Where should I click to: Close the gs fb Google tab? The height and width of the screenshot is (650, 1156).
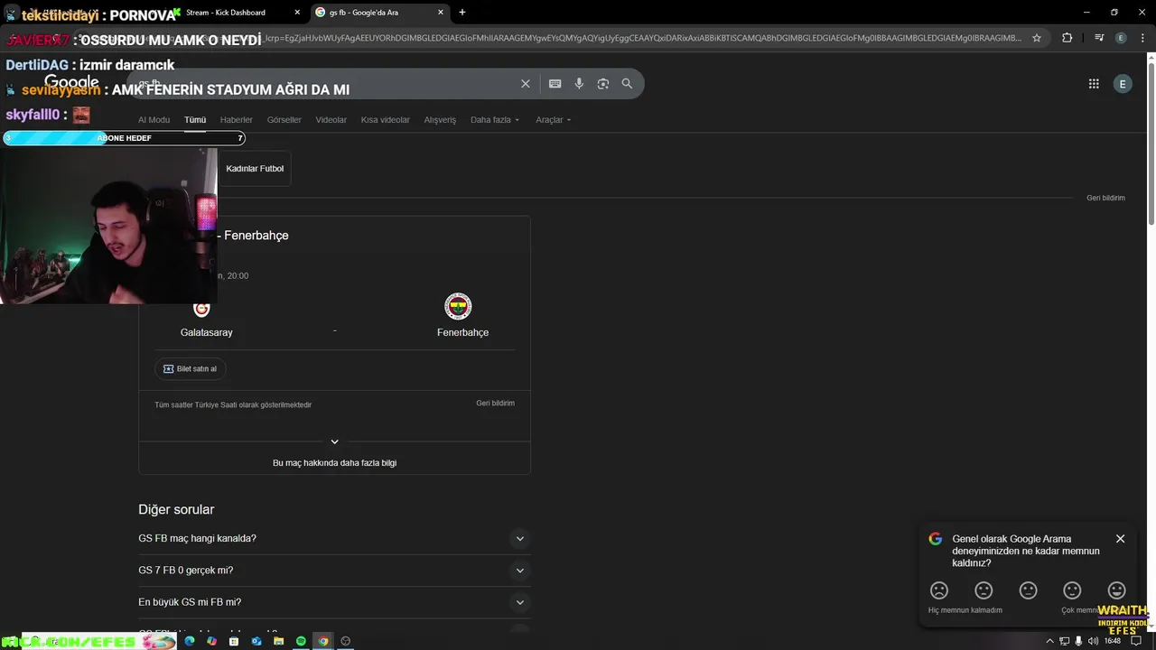click(x=441, y=13)
